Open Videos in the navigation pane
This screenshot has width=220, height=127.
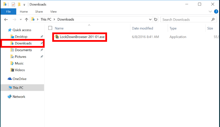(x=20, y=70)
